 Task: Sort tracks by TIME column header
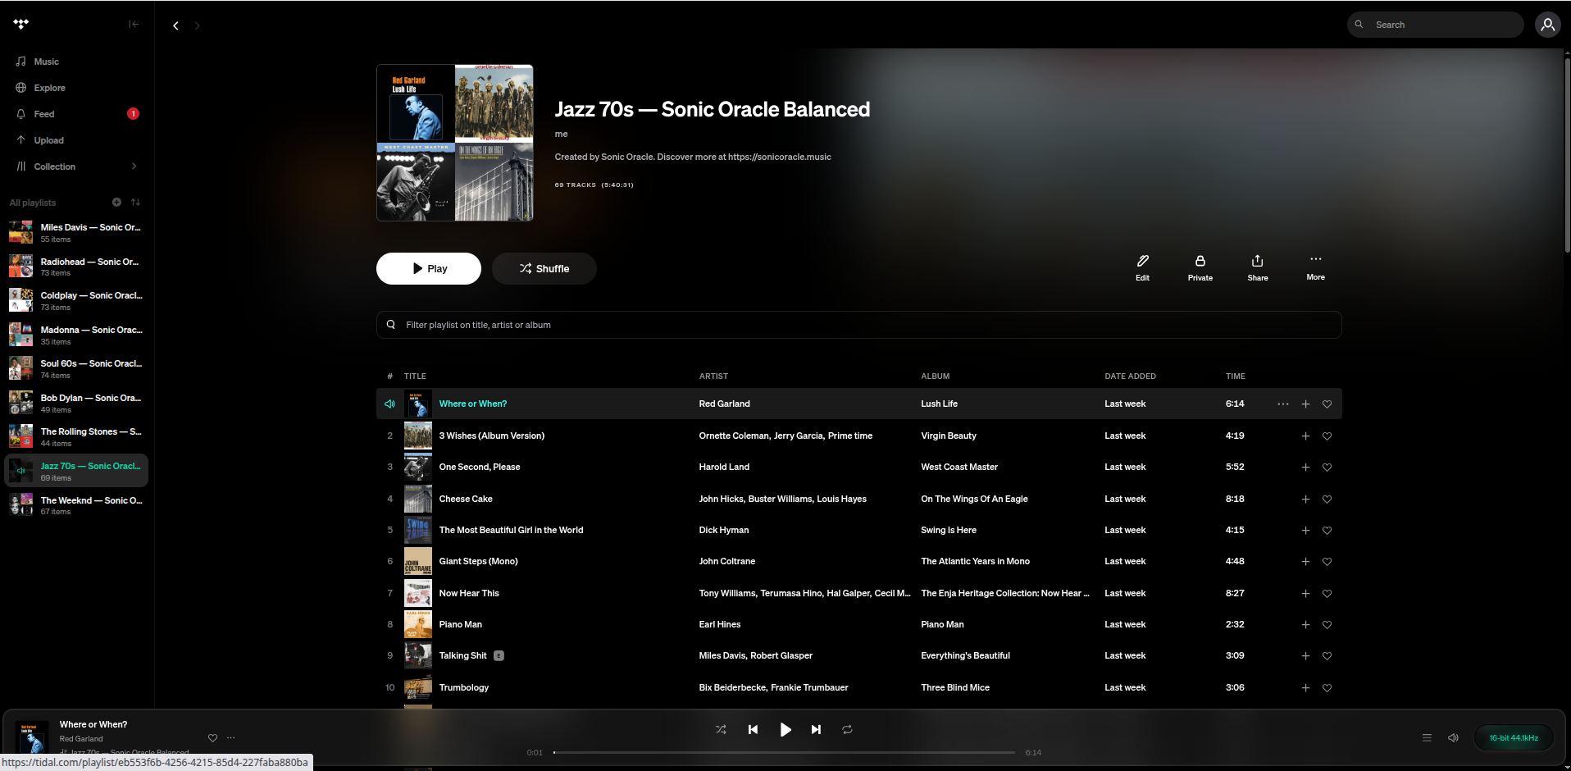pyautogui.click(x=1235, y=376)
